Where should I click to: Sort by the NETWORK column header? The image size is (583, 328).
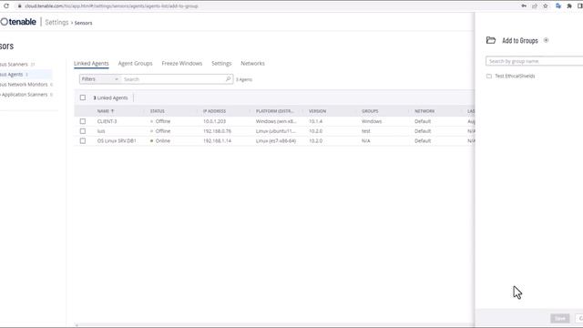click(x=424, y=111)
